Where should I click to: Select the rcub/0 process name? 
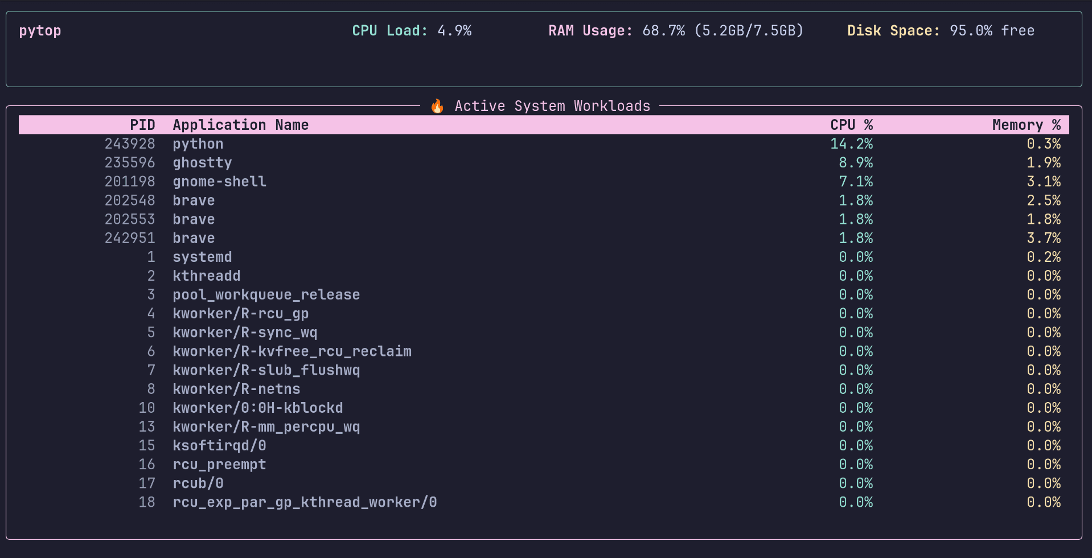[198, 483]
